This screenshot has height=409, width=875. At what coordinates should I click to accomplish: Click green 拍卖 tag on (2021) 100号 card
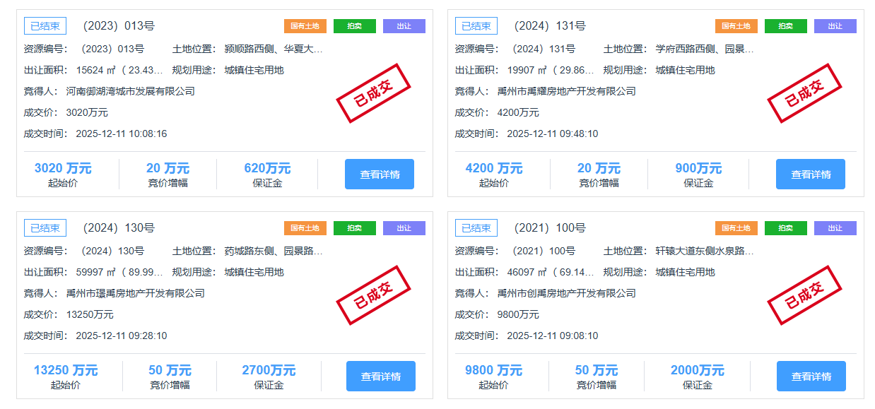785,228
